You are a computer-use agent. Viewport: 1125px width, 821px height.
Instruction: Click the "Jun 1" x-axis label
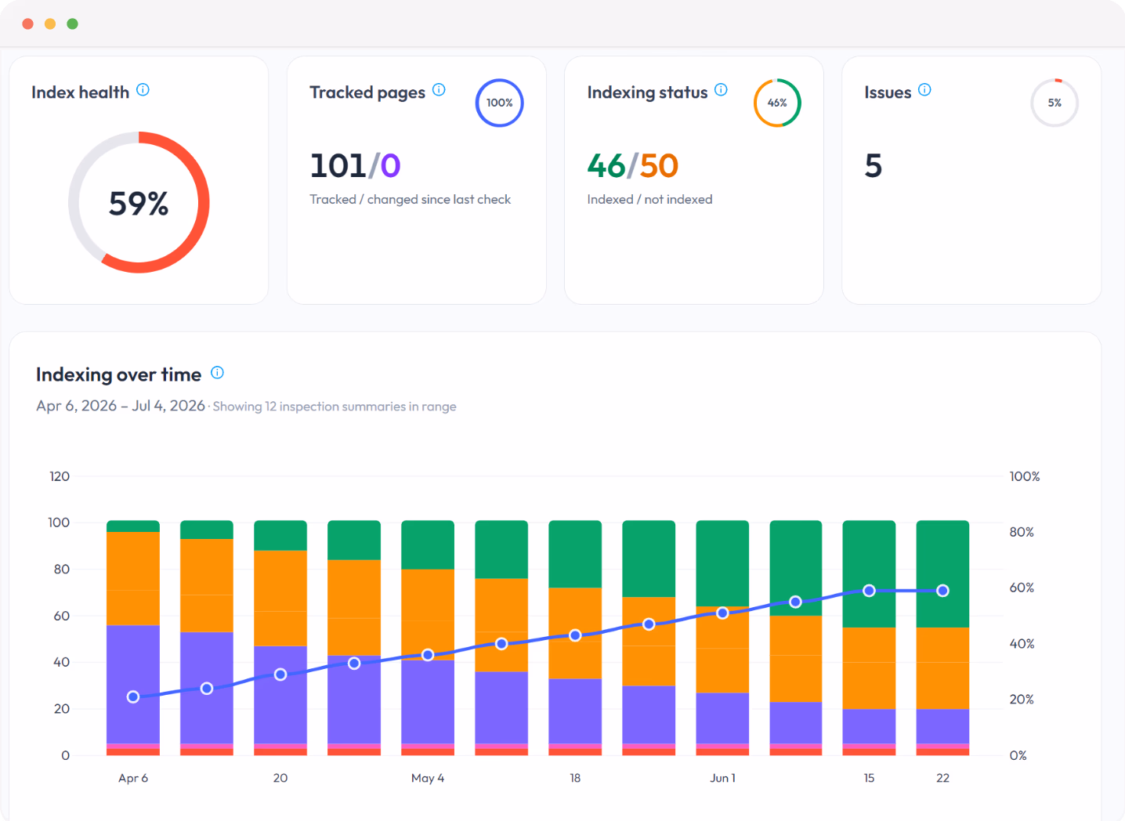coord(722,778)
